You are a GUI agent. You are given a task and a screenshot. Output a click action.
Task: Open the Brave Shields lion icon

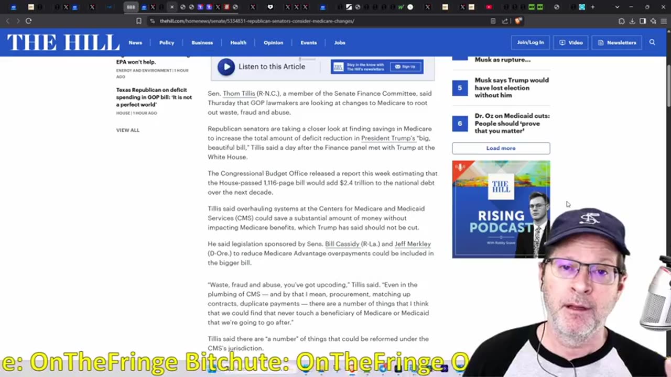point(518,21)
